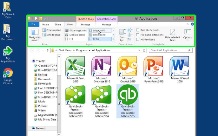Refresh the All Applications folder
The height and width of the screenshot is (136, 218).
point(144,50)
